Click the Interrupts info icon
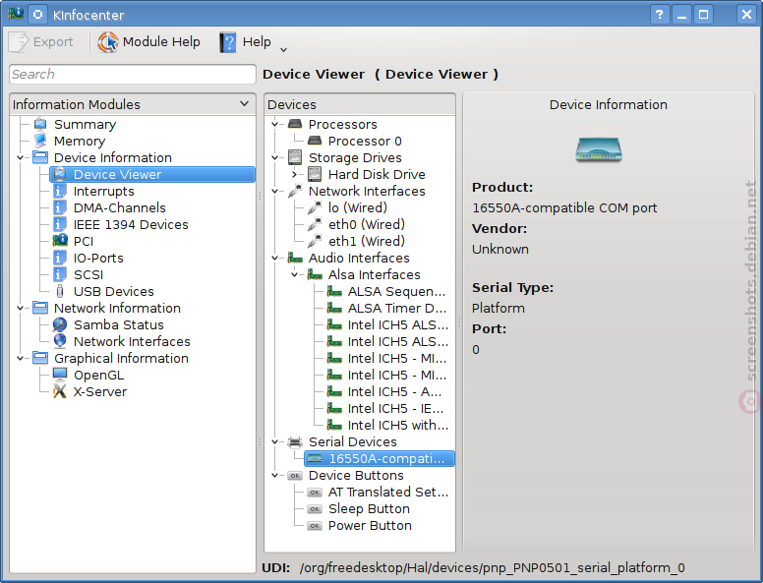Image resolution: width=763 pixels, height=583 pixels. coord(60,191)
